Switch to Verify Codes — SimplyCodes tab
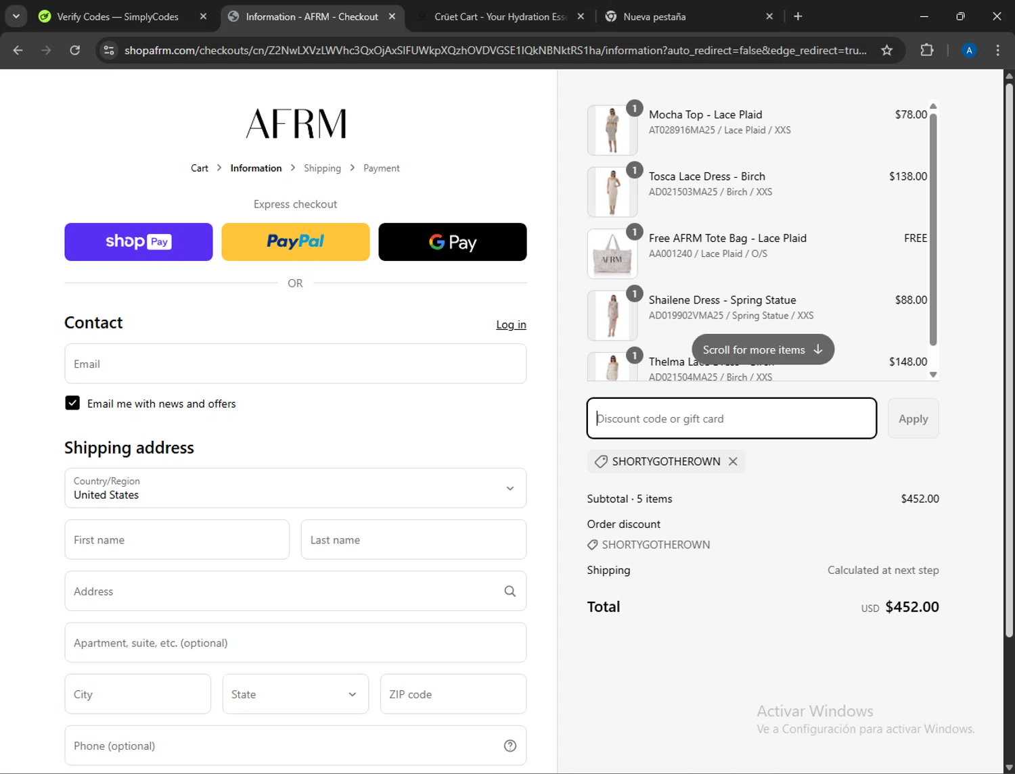This screenshot has height=774, width=1015. coord(118,16)
